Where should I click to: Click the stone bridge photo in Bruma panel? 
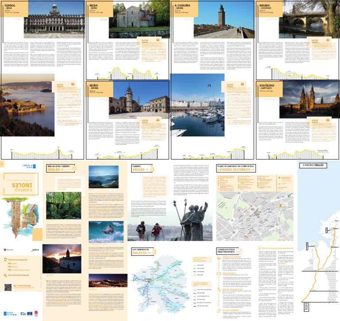[x=309, y=20]
